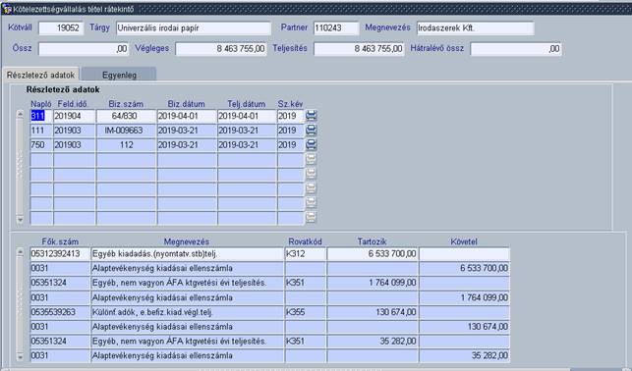Viewport: 632px width, 371px height.
Task: Click the Partner field containing 110243
Action: tap(336, 28)
